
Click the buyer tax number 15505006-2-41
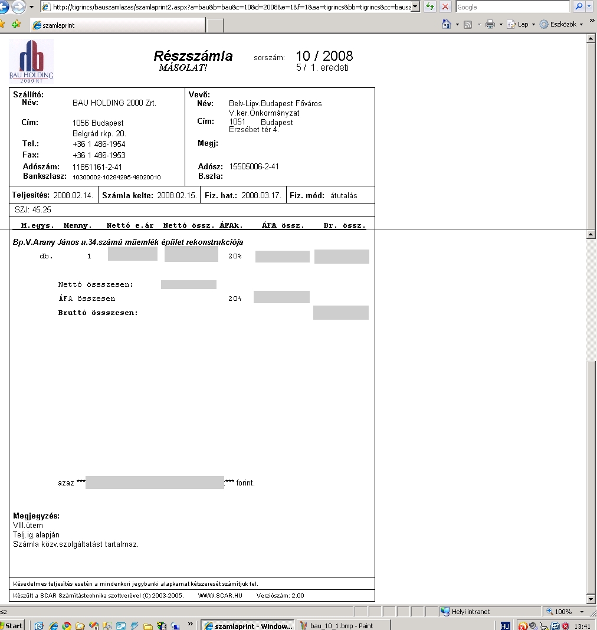click(254, 166)
